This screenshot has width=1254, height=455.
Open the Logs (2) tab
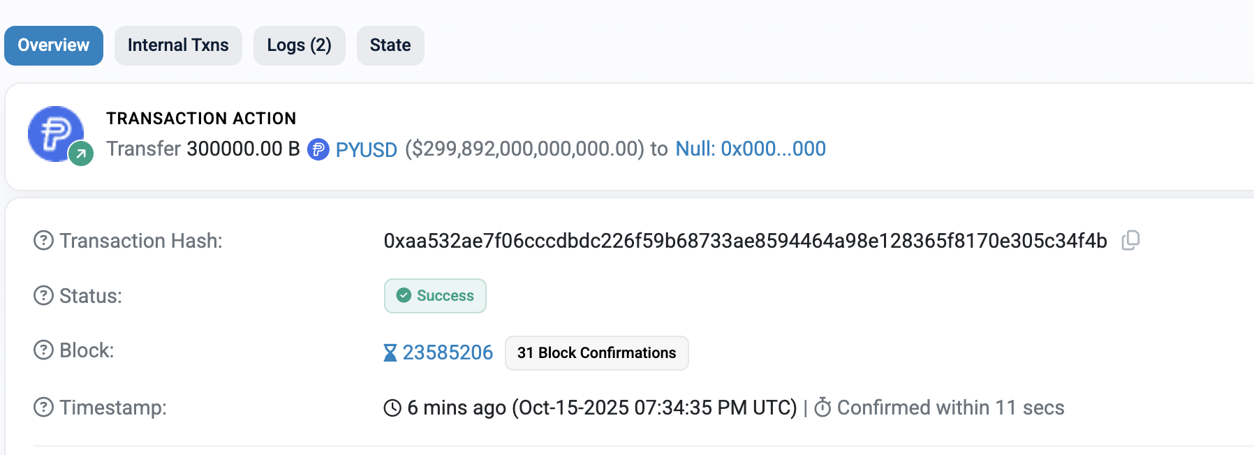tap(299, 45)
